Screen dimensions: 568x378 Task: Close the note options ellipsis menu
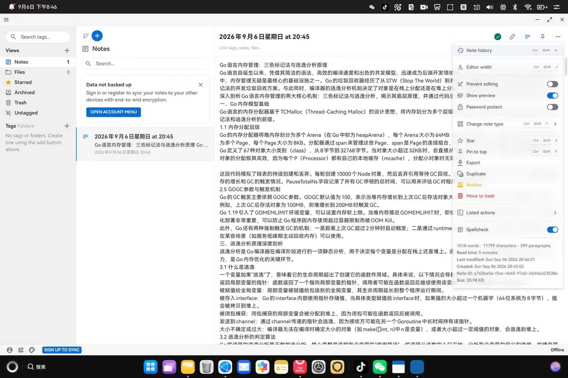(x=558, y=37)
